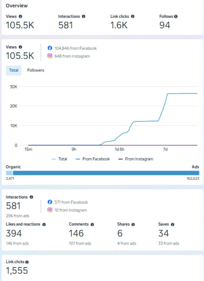Click Facebook icon beside 104,846 from Facebook

(50, 48)
